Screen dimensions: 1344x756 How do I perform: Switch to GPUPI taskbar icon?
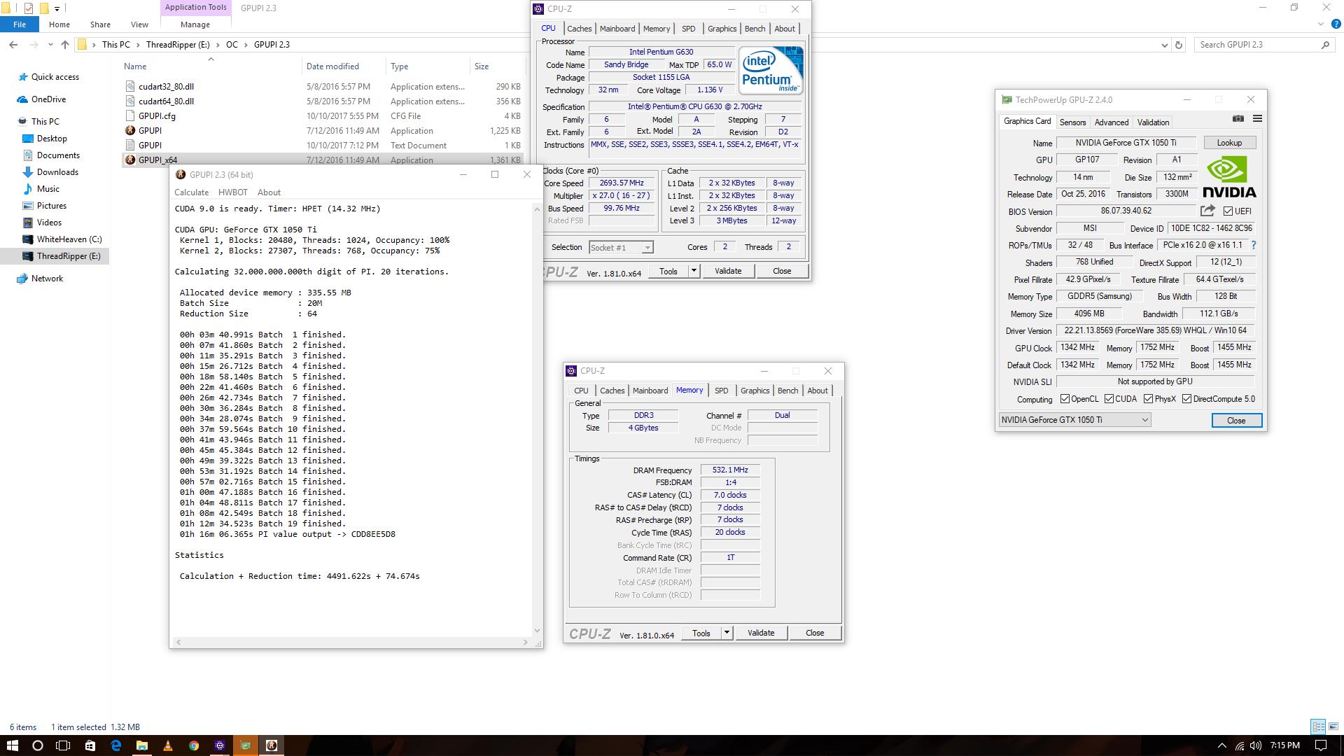[272, 745]
